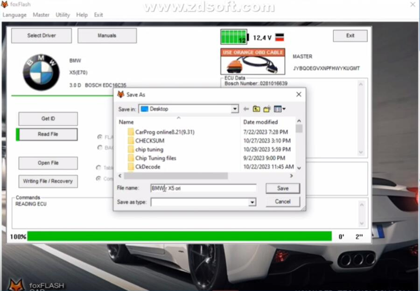Click the Exit menu item
This screenshot has width=420, height=291.
point(98,15)
